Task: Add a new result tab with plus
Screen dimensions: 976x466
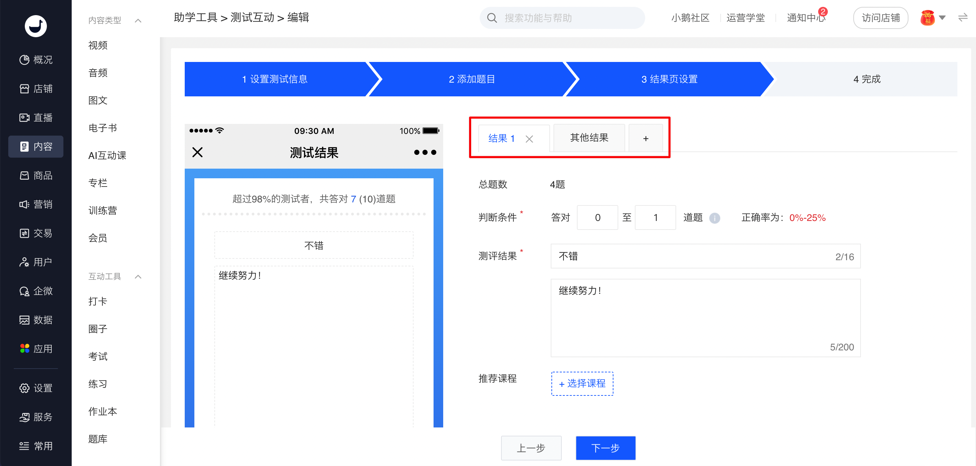Action: click(x=645, y=138)
